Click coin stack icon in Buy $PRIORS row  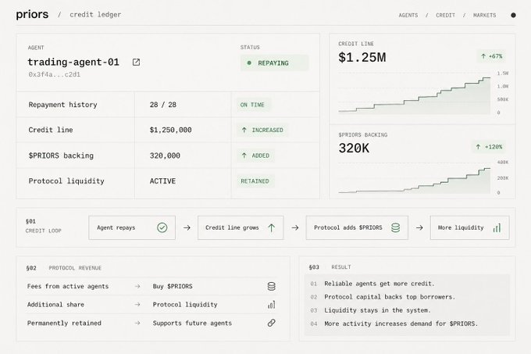click(x=271, y=286)
